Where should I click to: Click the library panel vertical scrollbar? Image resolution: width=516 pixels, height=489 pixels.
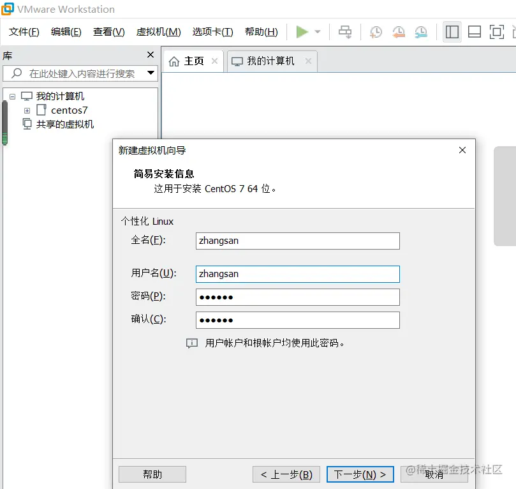[x=4, y=123]
